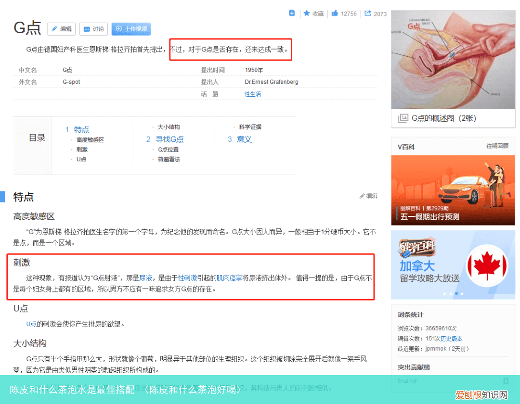
Task: Click the 1950年 value text
Action: tap(254, 70)
